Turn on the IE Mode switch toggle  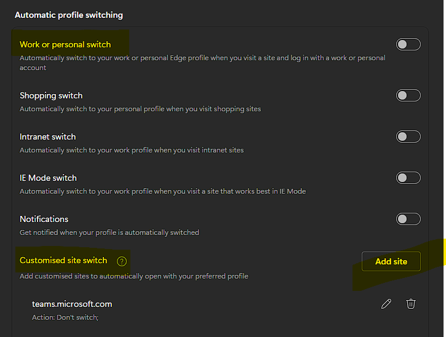408,178
